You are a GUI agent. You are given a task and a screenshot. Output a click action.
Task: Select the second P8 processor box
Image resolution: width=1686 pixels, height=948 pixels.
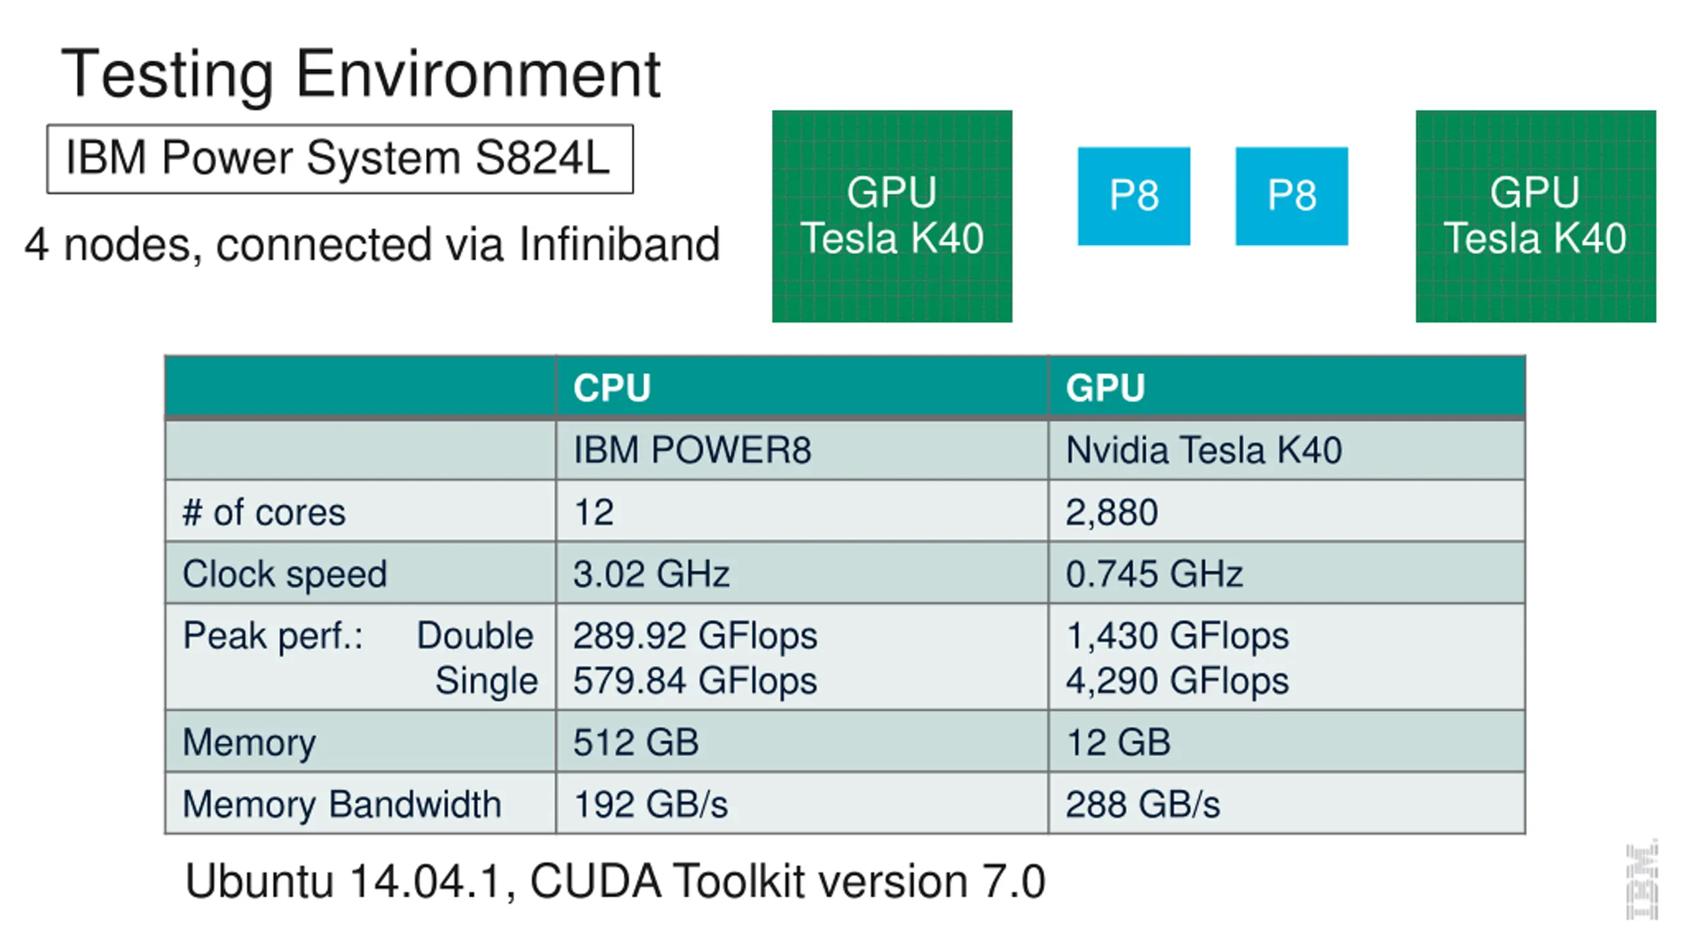coord(1292,196)
